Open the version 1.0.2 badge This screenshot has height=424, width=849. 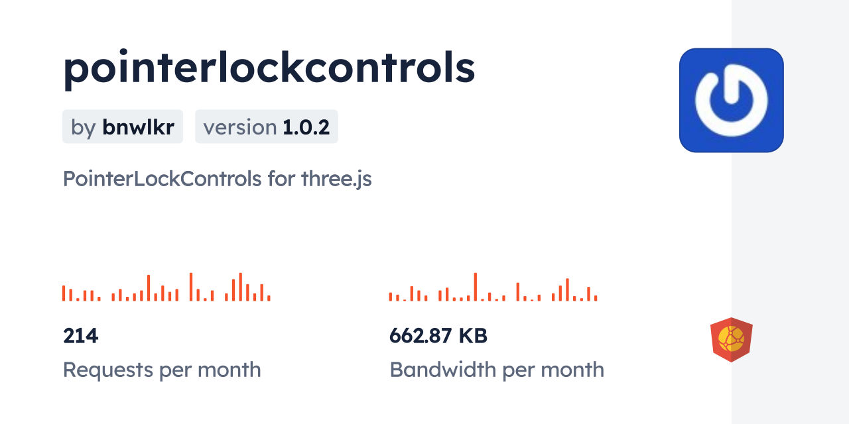(x=266, y=127)
